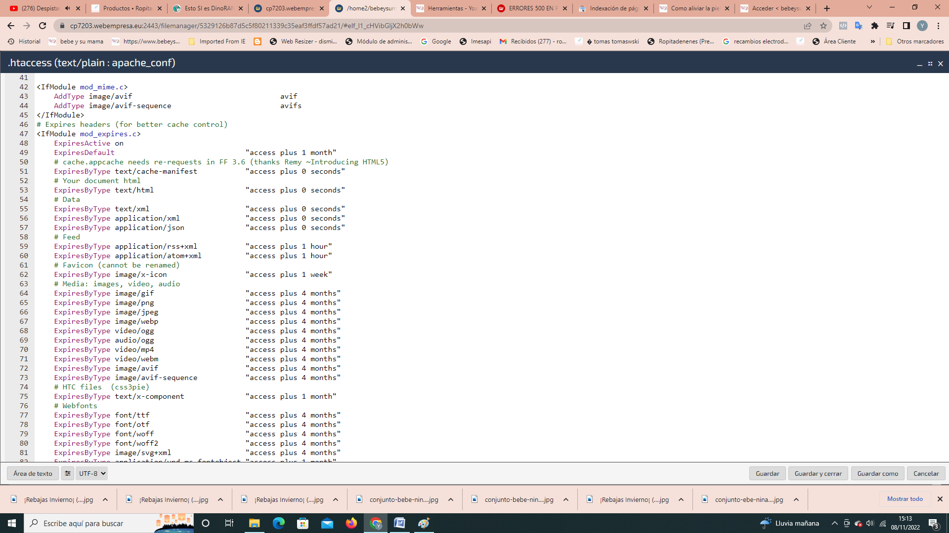Go back to previous page
Viewport: 949px width, 533px height.
[11, 26]
